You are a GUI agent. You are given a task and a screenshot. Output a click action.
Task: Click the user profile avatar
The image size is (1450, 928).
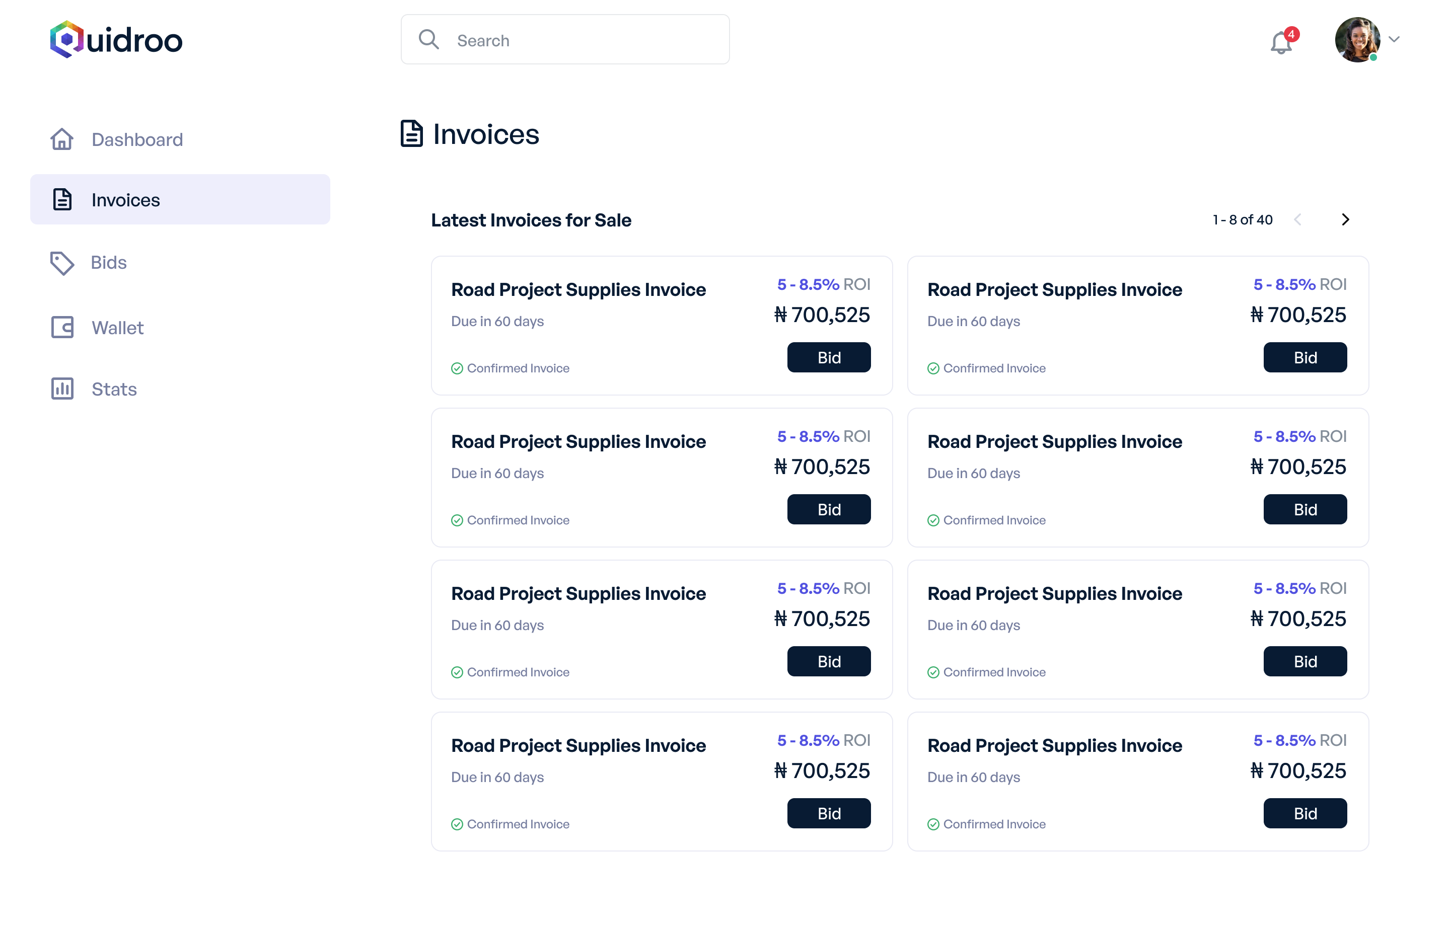(x=1357, y=40)
